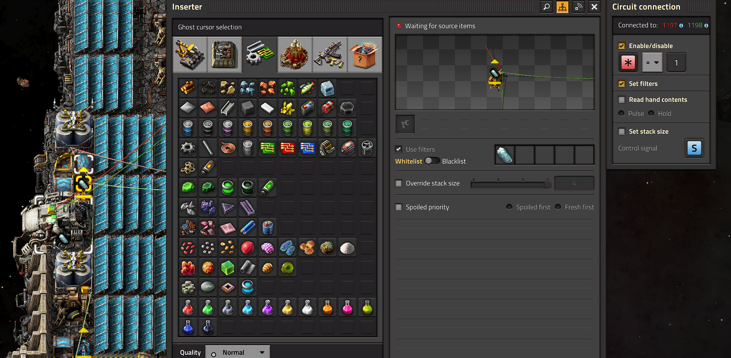Select the wood item icon

pyautogui.click(x=188, y=88)
